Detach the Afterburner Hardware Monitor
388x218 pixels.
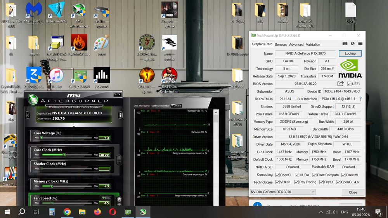pyautogui.click(x=177, y=106)
